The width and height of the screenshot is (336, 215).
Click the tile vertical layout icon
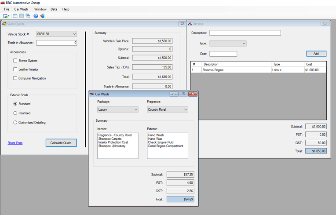click(15, 16)
